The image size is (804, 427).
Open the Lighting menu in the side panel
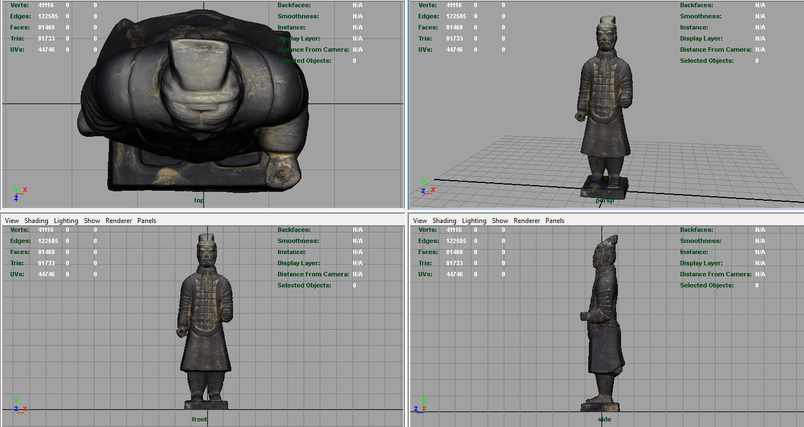coord(474,221)
